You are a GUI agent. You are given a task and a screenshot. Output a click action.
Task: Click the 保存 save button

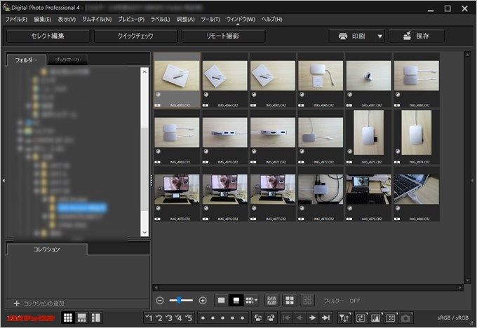[415, 36]
